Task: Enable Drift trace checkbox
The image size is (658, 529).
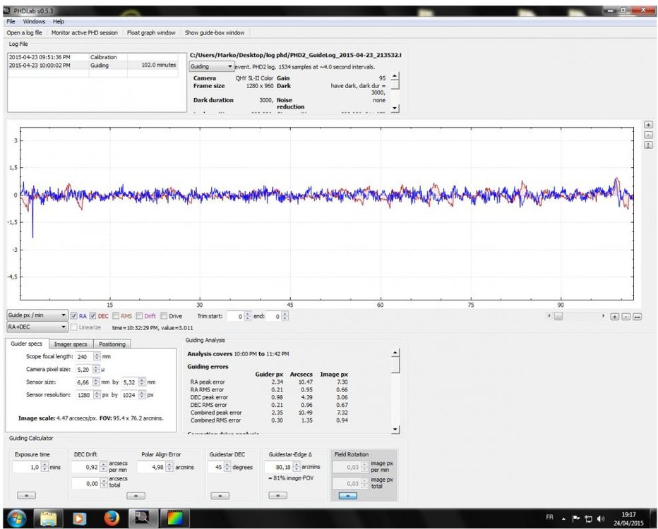Action: [x=139, y=316]
